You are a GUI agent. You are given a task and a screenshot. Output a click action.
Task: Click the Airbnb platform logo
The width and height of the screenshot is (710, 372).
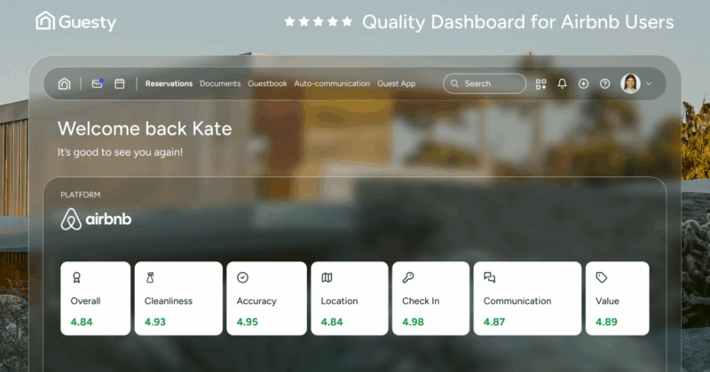coord(96,220)
